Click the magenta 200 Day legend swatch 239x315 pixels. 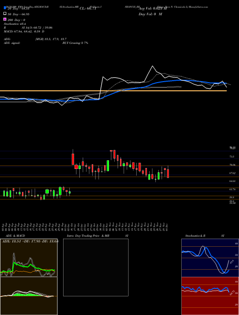[x=5, y=19]
